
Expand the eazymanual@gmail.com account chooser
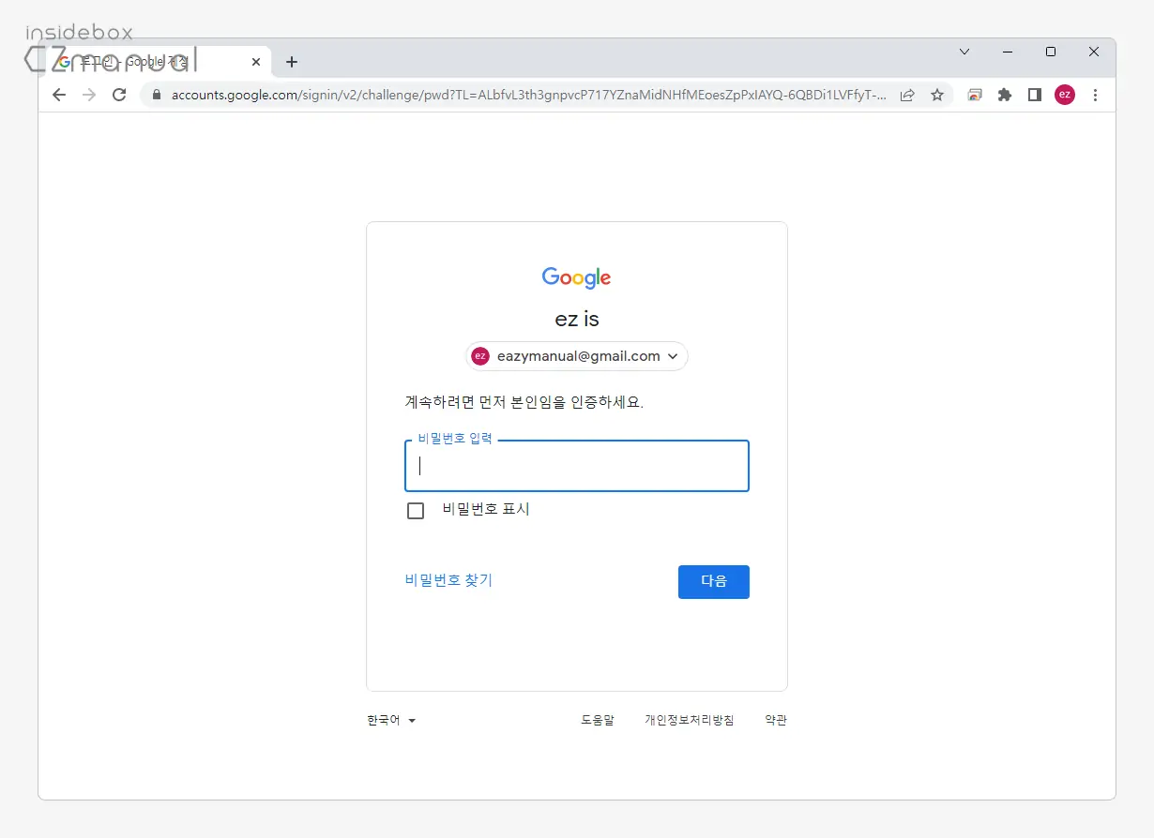click(x=577, y=356)
